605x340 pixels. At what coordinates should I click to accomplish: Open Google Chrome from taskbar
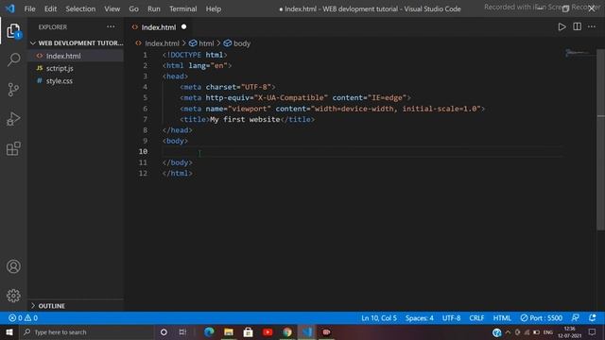[x=287, y=331]
